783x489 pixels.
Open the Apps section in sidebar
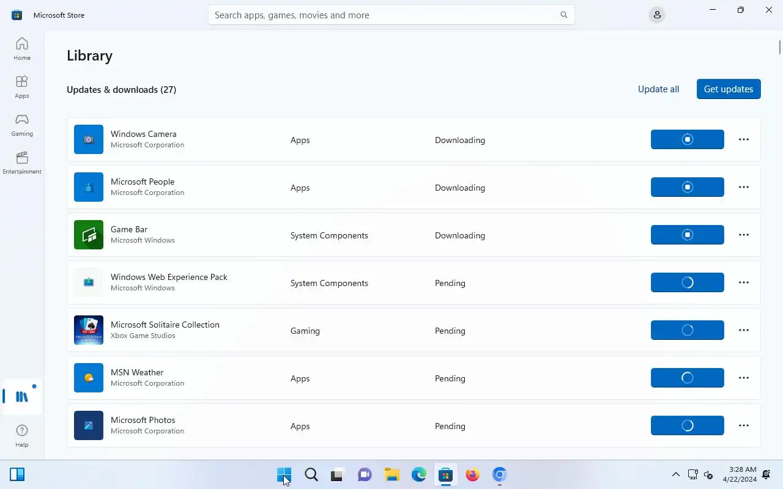22,87
